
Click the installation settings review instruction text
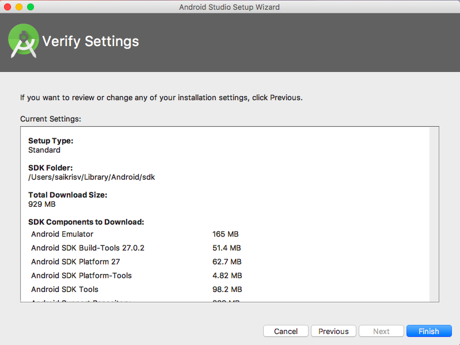[x=161, y=98]
